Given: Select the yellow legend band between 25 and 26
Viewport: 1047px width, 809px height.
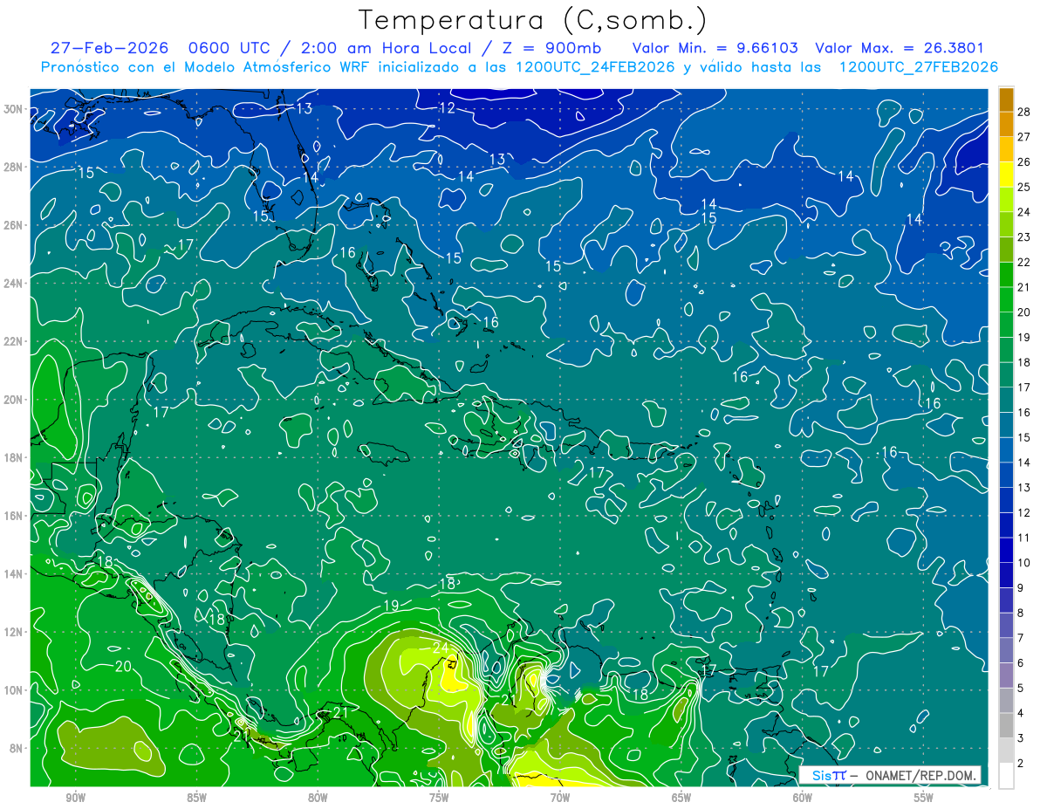Looking at the screenshot, I should coord(1006,174).
